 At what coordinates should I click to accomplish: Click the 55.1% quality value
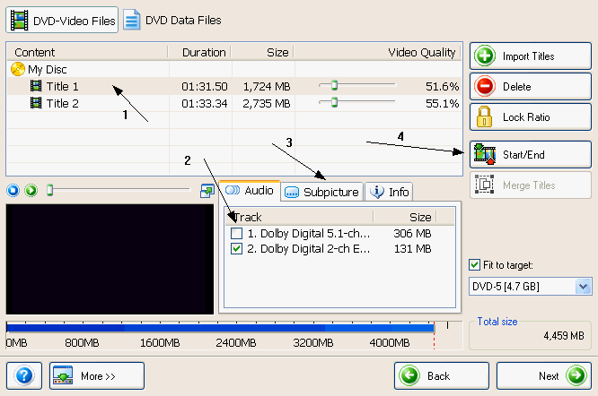[x=442, y=103]
